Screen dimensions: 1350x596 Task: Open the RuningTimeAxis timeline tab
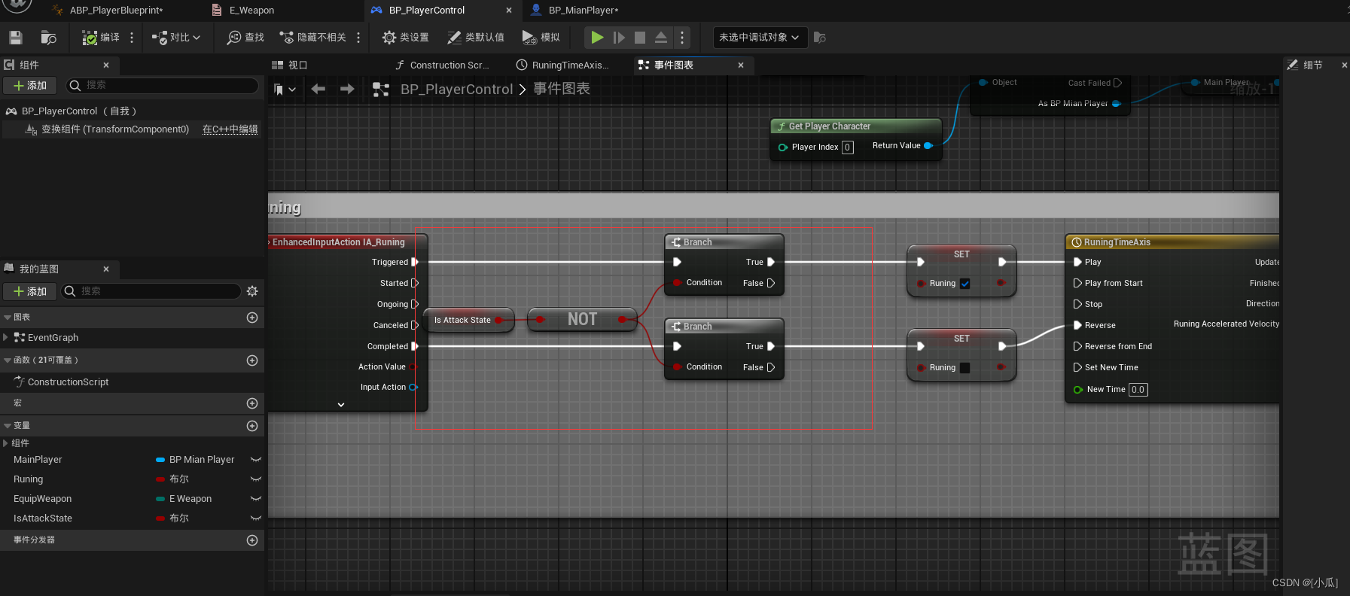562,65
